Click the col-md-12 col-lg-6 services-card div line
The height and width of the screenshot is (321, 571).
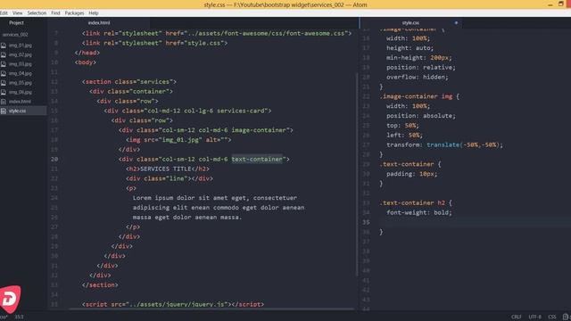pos(187,111)
